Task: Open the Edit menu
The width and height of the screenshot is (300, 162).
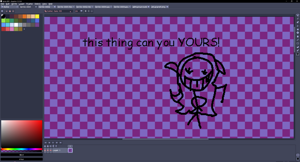Action: [x=8, y=4]
